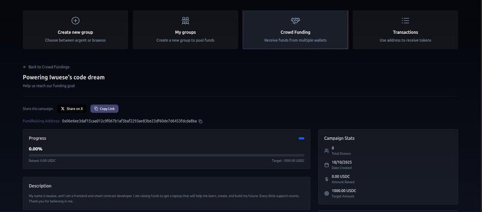Click the target icon for Target Amount
Viewport: 482px width, 212px height.
pos(327,194)
